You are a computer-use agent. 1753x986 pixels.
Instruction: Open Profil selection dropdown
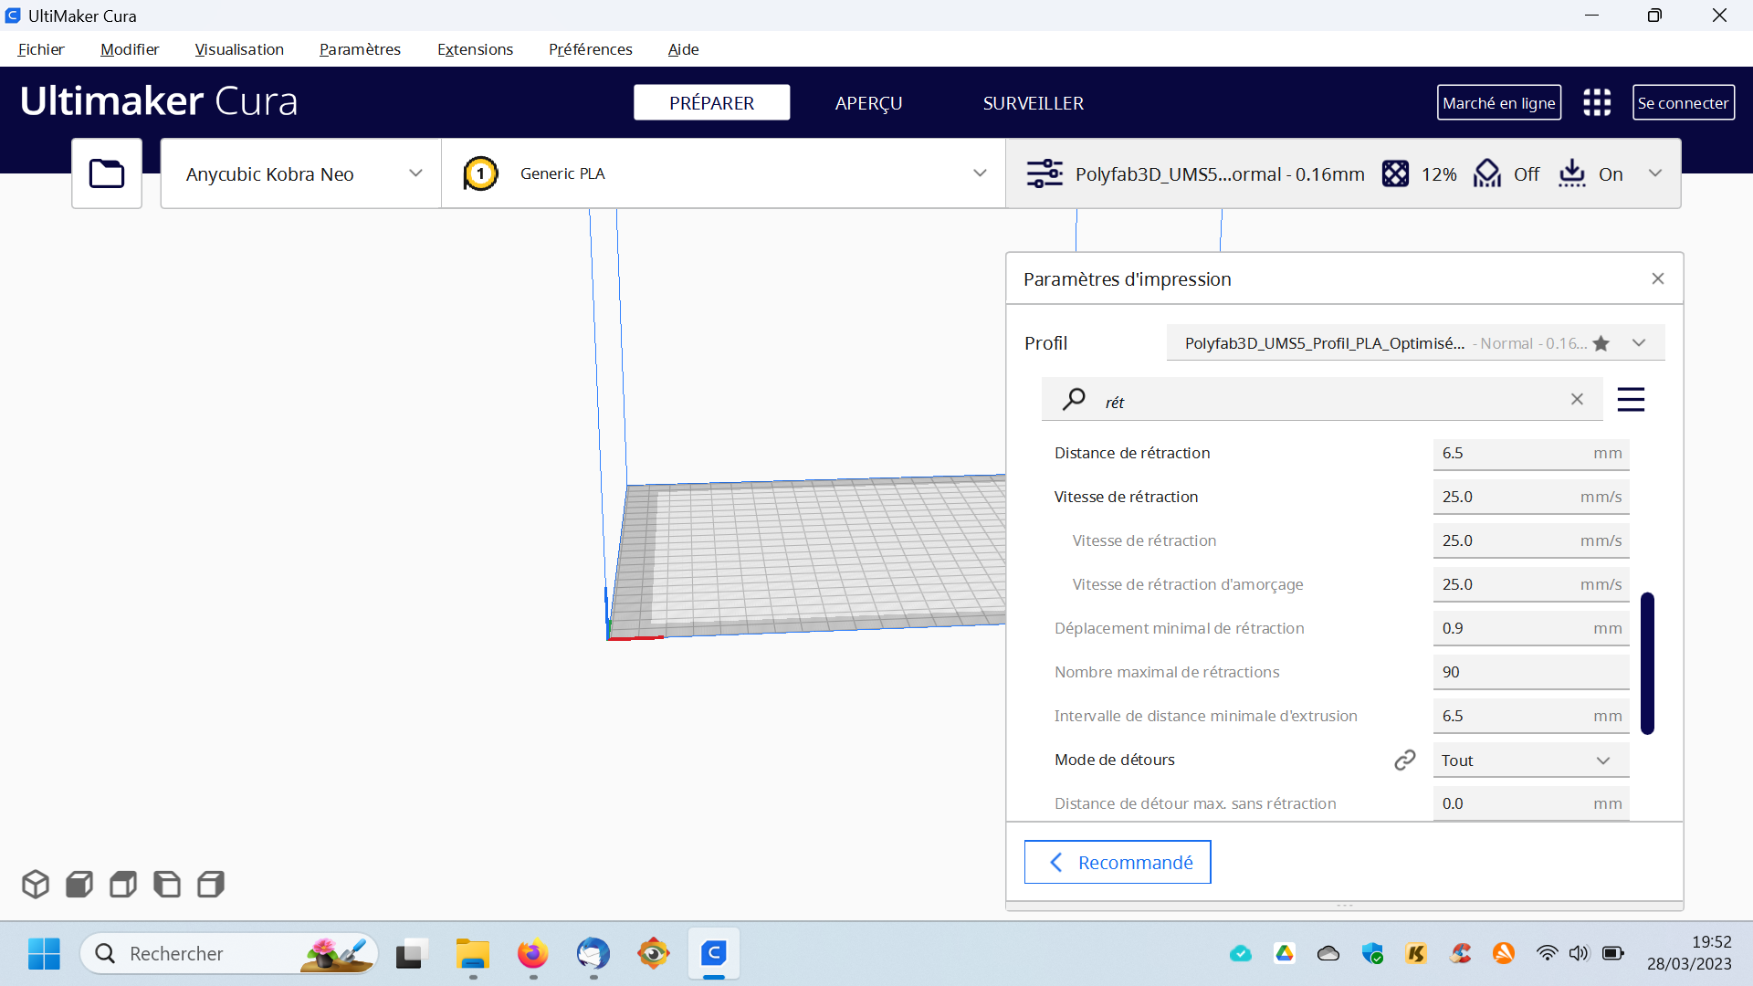1415,343
